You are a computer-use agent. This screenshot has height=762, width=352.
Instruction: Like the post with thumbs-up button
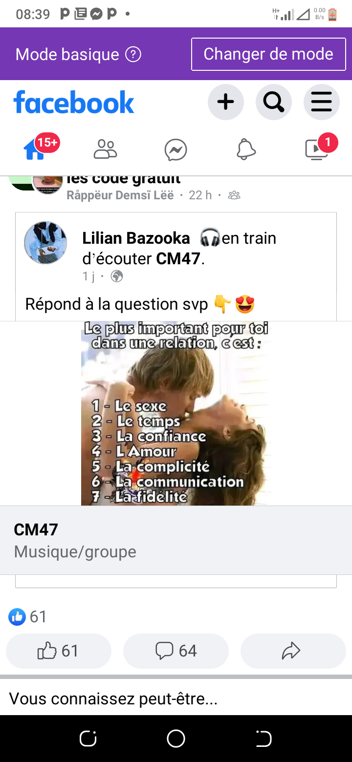[x=59, y=651]
